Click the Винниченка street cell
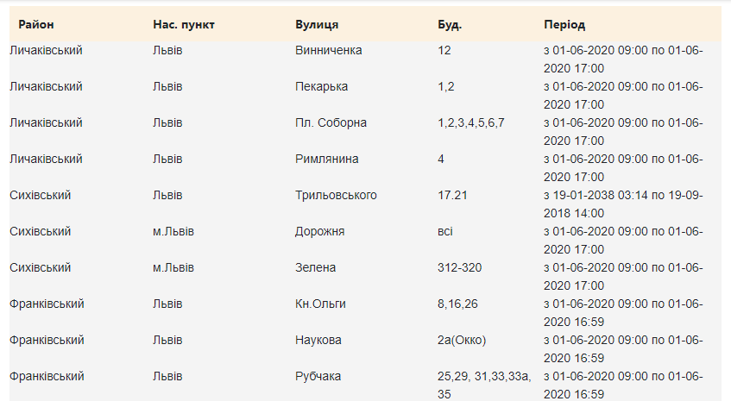This screenshot has width=731, height=401. pos(328,51)
